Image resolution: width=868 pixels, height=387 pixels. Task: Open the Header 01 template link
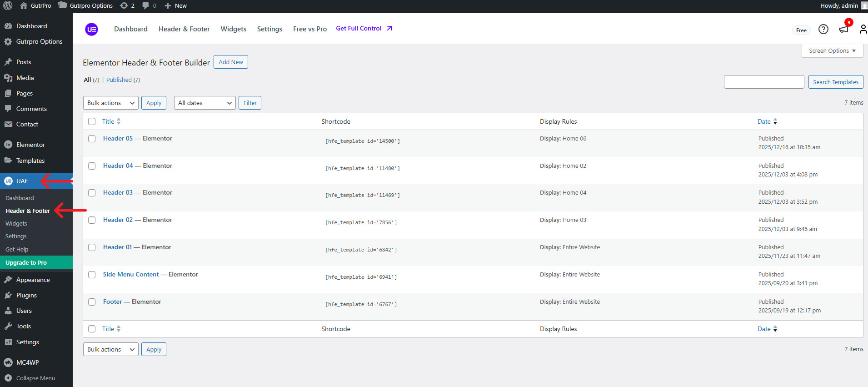pyautogui.click(x=117, y=247)
